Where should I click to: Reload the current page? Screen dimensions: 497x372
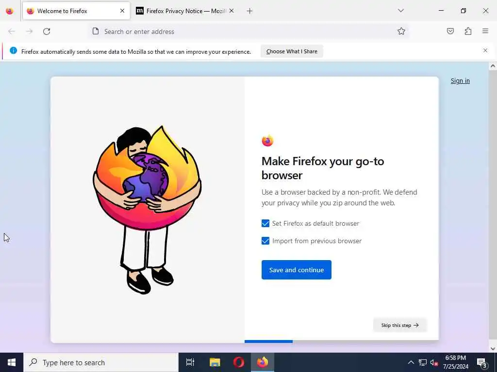(x=47, y=31)
